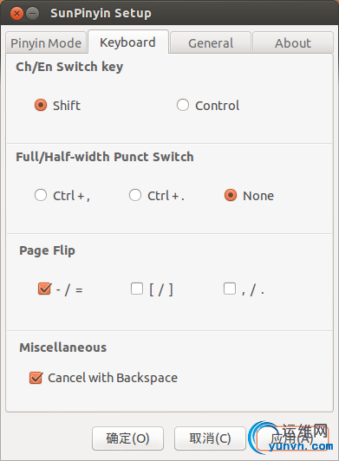Select the Keyboard tab
This screenshot has width=339, height=461.
click(128, 42)
